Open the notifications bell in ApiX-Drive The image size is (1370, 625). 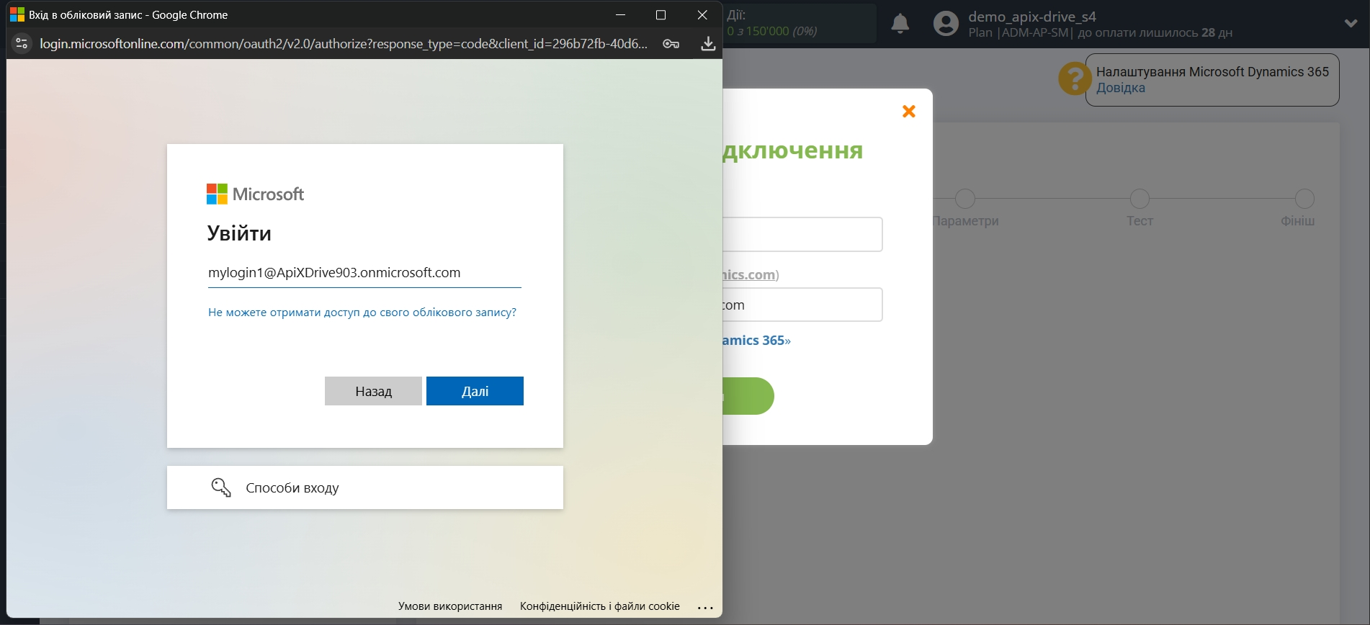click(900, 24)
